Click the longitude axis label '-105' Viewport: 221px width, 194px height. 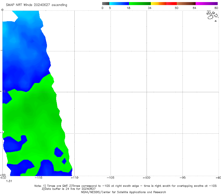(x=110, y=178)
